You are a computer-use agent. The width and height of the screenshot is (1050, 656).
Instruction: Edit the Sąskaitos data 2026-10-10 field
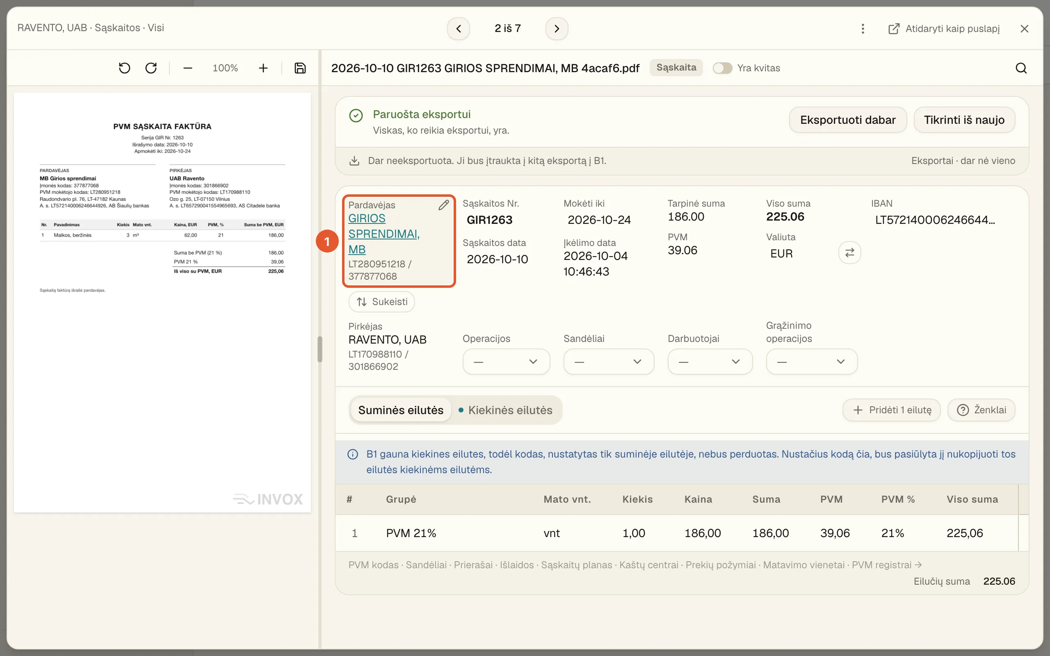497,260
